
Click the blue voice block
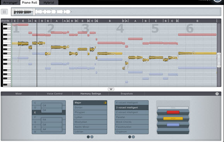pyautogui.click(x=173, y=125)
